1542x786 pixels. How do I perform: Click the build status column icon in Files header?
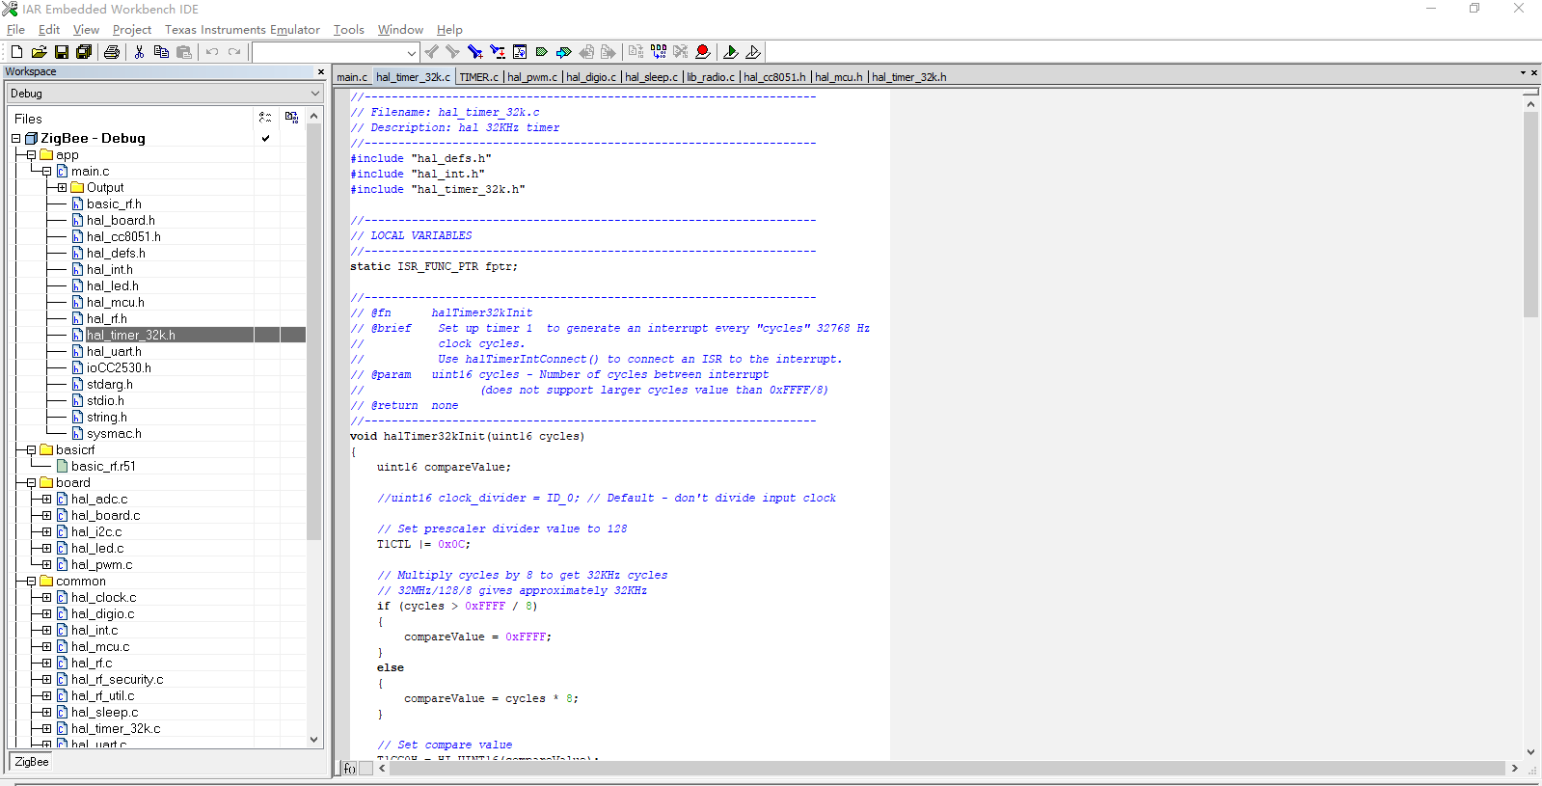291,118
